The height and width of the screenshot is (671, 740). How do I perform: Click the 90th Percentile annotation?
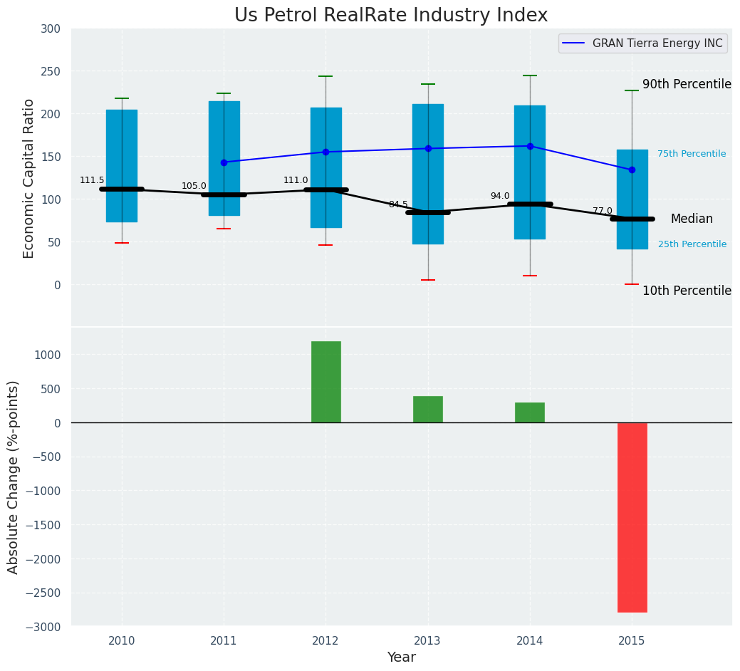coord(687,84)
